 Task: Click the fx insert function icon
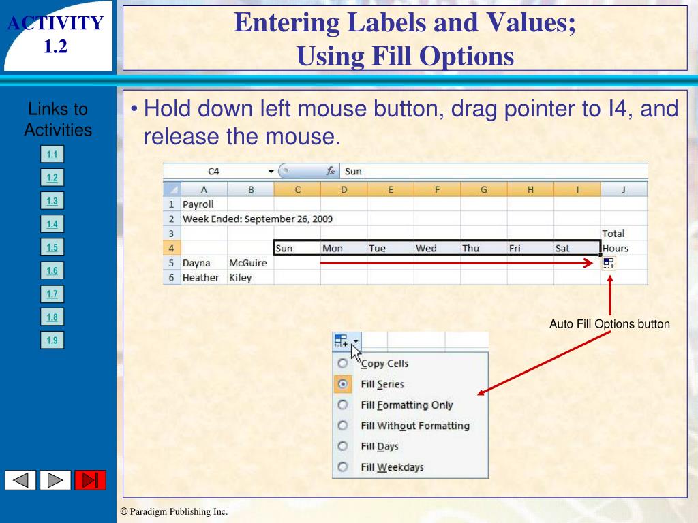pos(331,171)
